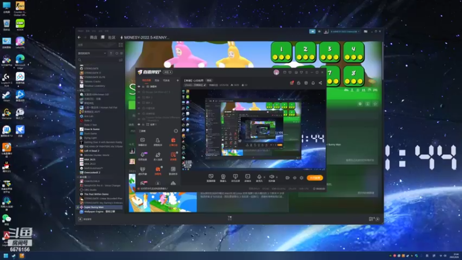Toggle lock on 全屏 1 source row
Viewport: 462px width, 260px height.
[x=143, y=124]
